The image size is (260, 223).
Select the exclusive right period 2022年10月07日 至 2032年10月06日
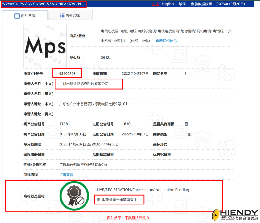click(x=89, y=144)
